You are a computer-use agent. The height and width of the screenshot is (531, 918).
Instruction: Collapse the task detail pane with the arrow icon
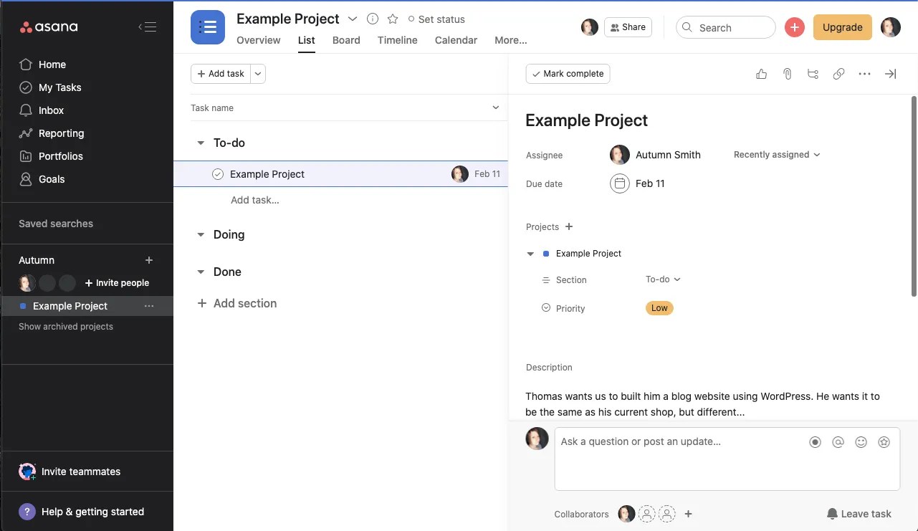[x=890, y=73]
